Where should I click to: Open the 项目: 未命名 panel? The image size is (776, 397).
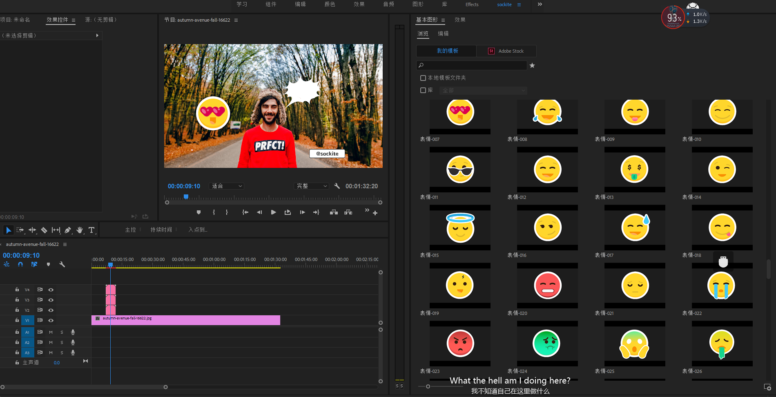tap(15, 20)
